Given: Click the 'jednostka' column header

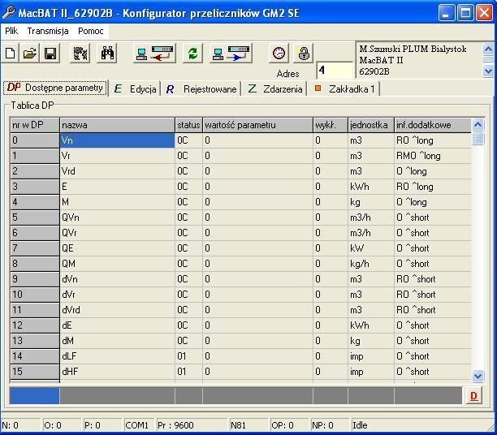Looking at the screenshot, I should pos(371,125).
